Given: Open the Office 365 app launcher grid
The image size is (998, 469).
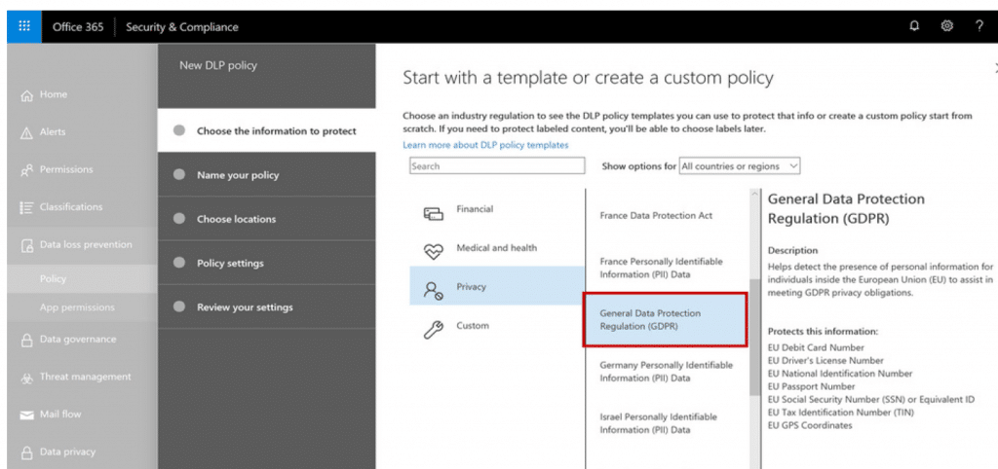Looking at the screenshot, I should coord(24,26).
